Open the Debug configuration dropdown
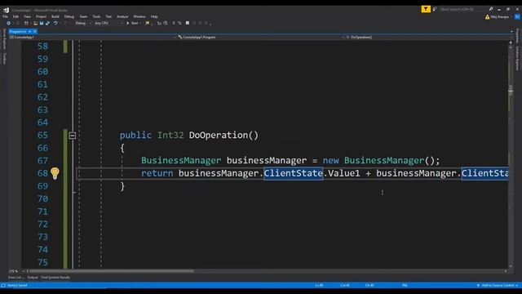The image size is (522, 294). (83, 23)
